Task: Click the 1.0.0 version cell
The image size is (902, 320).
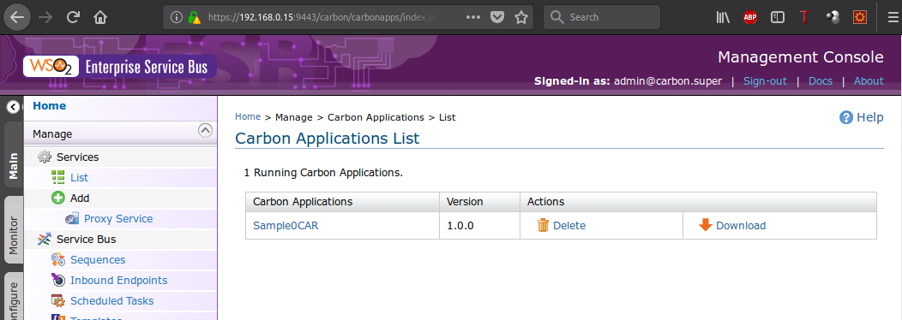Action: [480, 226]
